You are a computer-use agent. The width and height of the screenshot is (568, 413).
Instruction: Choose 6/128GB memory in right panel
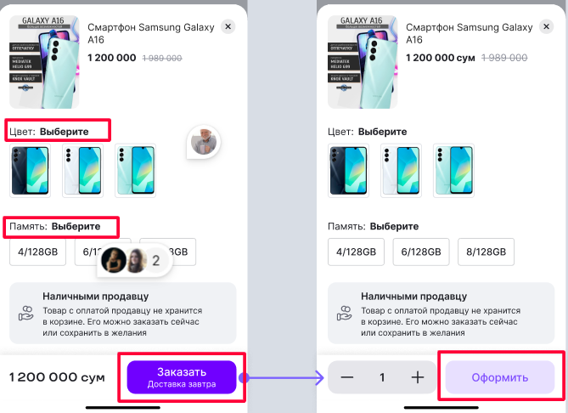coord(421,252)
